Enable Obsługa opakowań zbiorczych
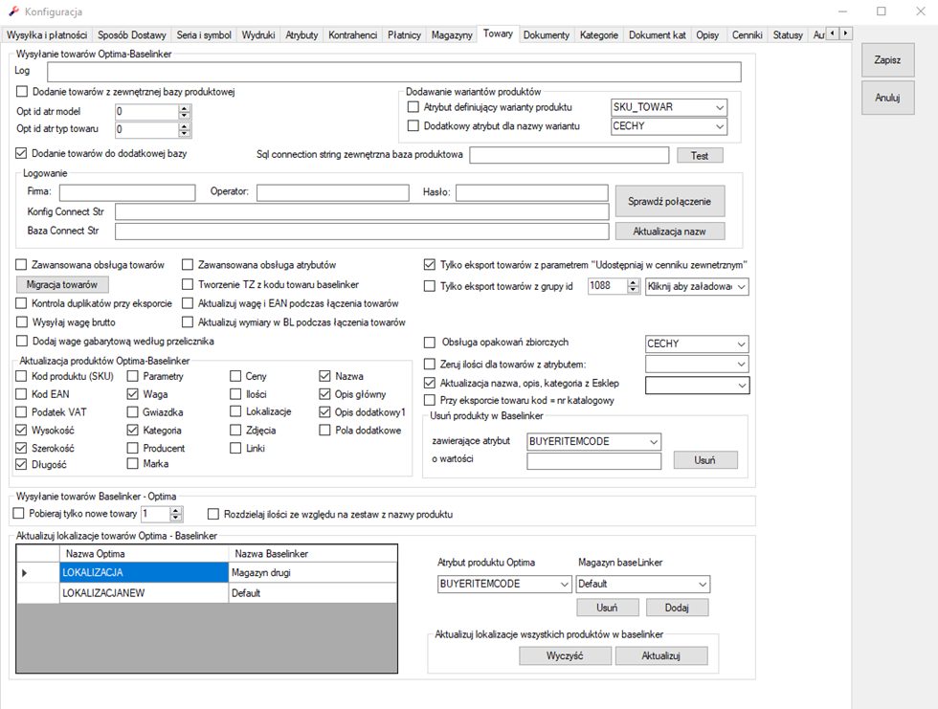The height and width of the screenshot is (709, 938). (x=430, y=343)
